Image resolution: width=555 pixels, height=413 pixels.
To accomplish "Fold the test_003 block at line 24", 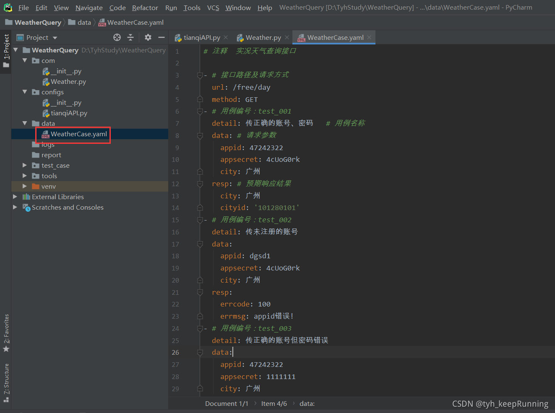I will 200,328.
